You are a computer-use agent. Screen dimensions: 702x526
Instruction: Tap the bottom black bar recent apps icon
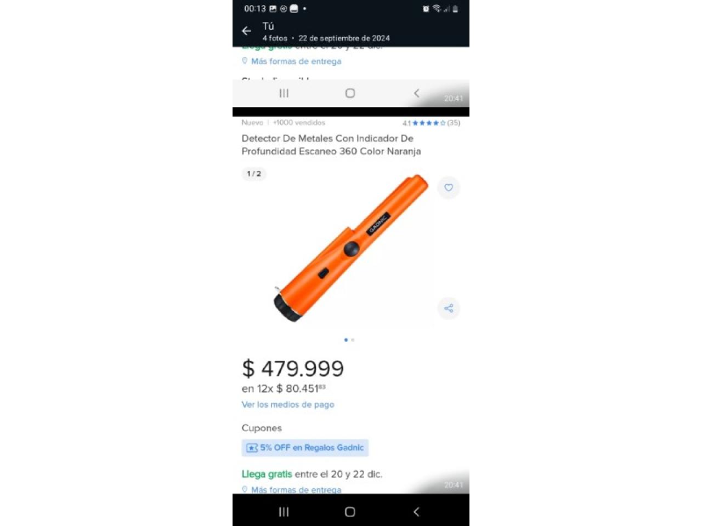(284, 512)
